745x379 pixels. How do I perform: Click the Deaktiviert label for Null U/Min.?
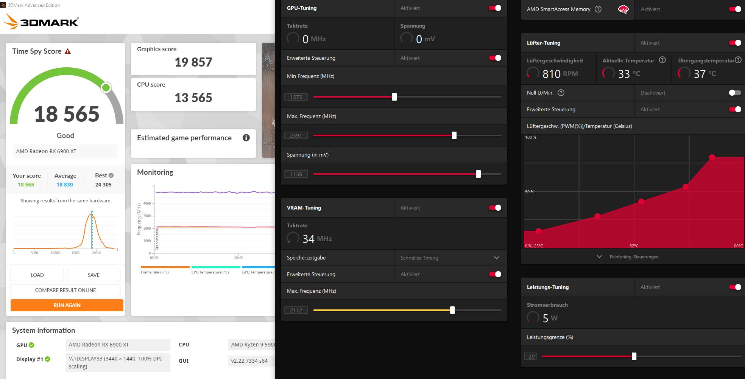[x=653, y=93]
